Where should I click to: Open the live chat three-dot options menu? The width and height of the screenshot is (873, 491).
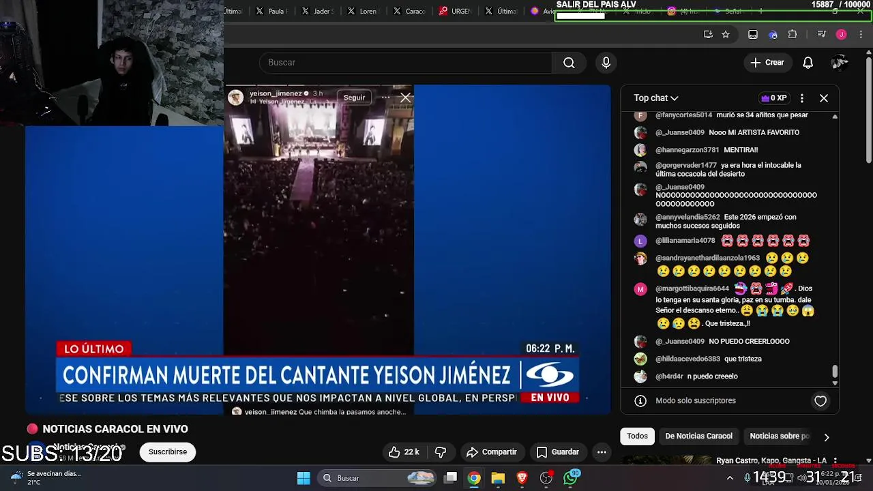click(802, 98)
